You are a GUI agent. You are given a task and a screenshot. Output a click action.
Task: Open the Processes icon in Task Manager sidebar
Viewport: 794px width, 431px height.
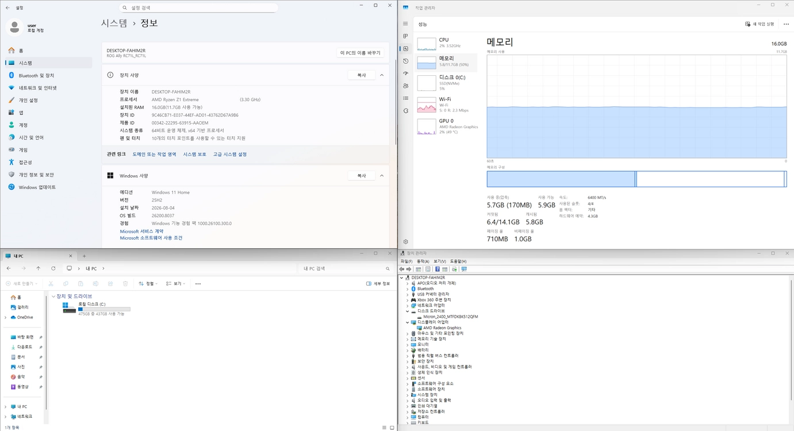[405, 36]
